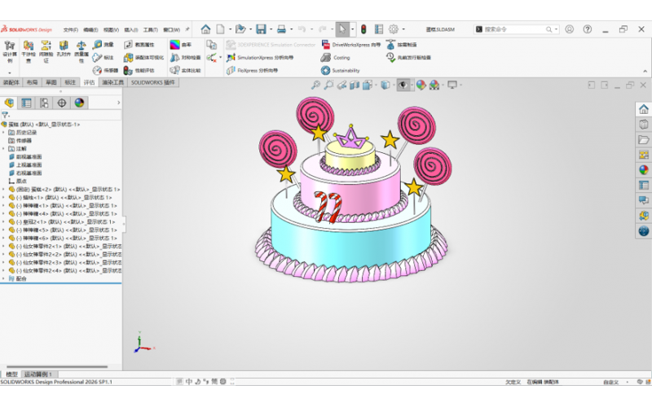Viewport: 652px width, 407px height.
Task: Select the 原点 (Origin) tree item
Action: pyautogui.click(x=18, y=181)
